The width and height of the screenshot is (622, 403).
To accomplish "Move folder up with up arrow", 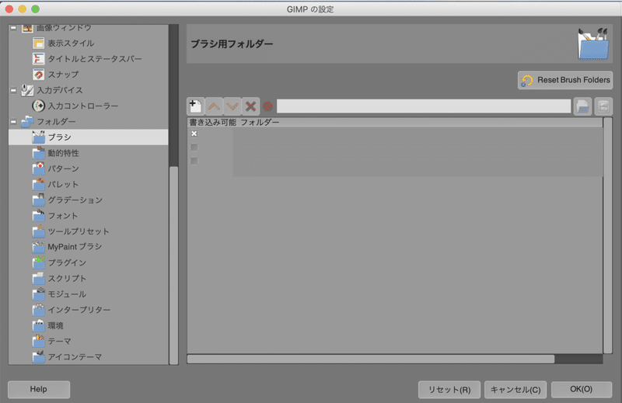I will coord(214,106).
